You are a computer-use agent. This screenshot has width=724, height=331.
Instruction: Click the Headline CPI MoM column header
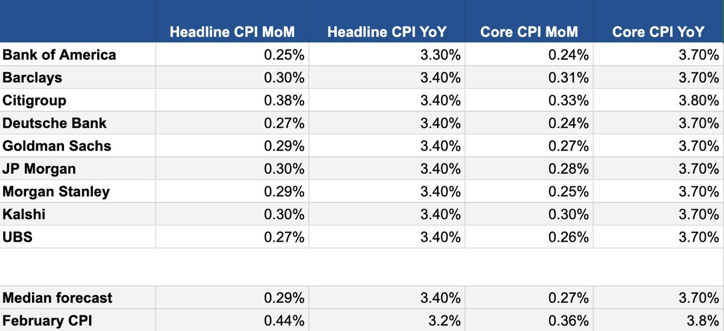tap(232, 33)
